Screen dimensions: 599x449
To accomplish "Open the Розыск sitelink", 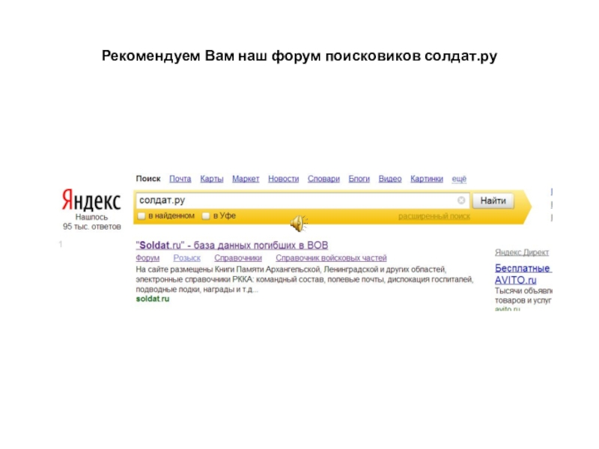I will [186, 258].
